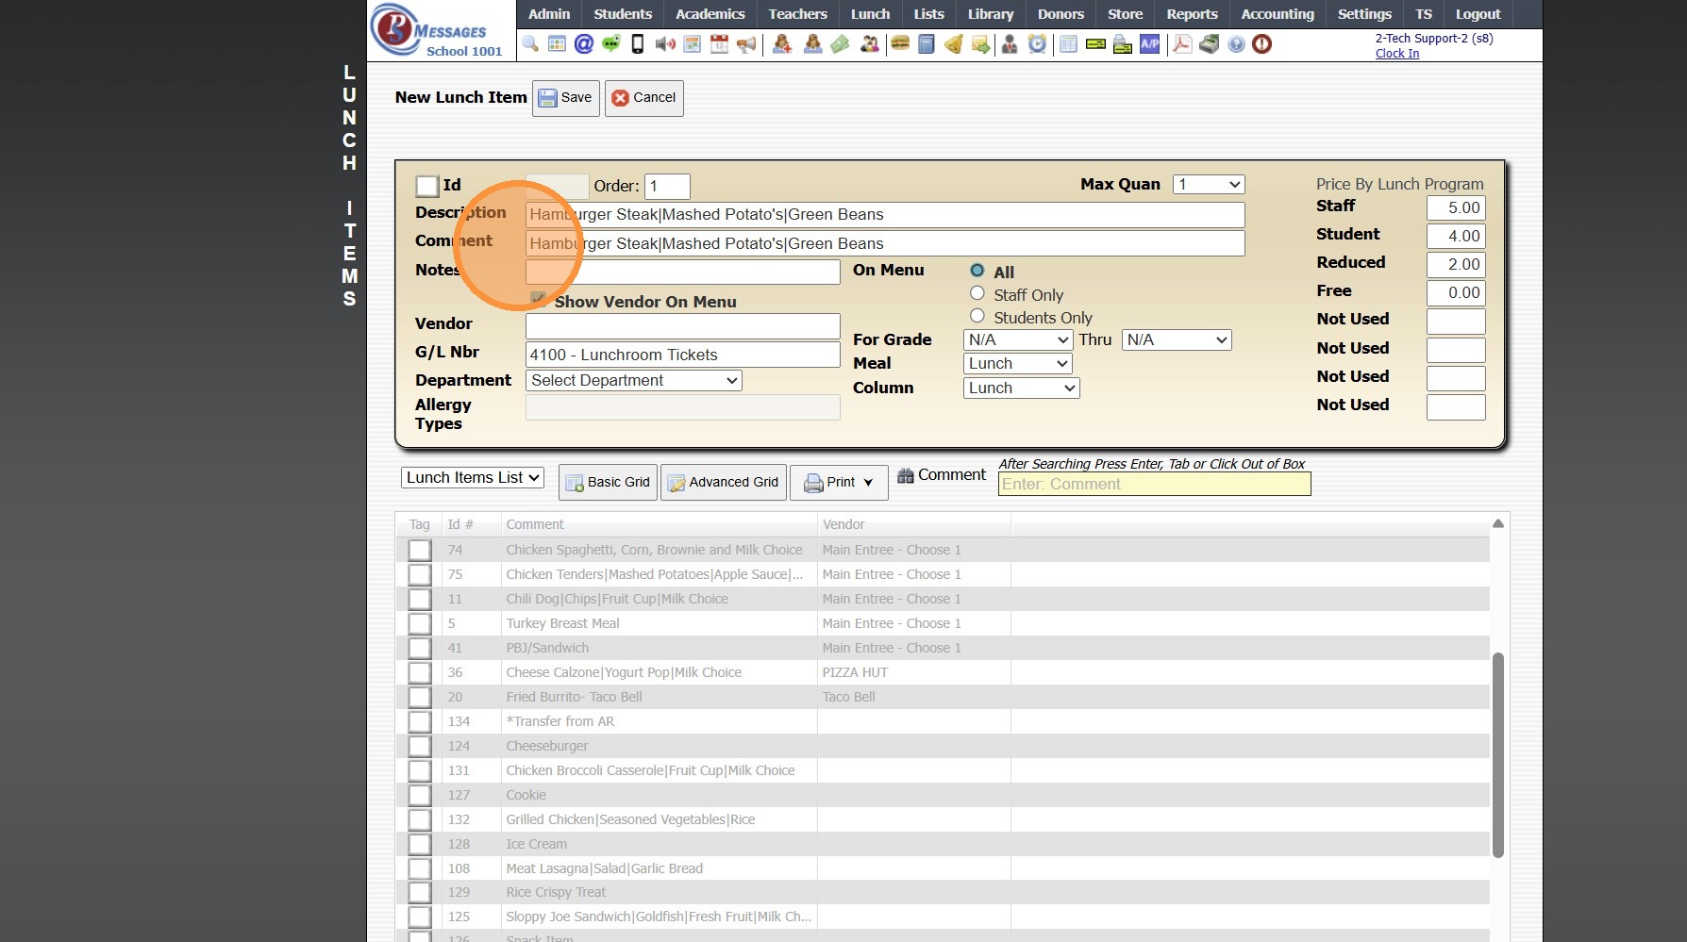Open the Thru grade dropdown

[x=1177, y=339]
